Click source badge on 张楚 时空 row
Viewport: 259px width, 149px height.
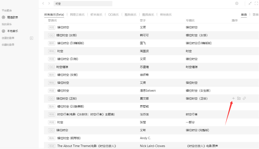click(x=52, y=122)
